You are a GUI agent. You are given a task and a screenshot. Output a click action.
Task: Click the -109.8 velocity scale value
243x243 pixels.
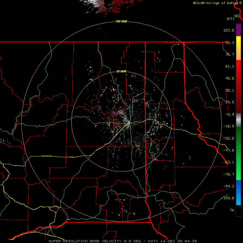tap(228, 198)
